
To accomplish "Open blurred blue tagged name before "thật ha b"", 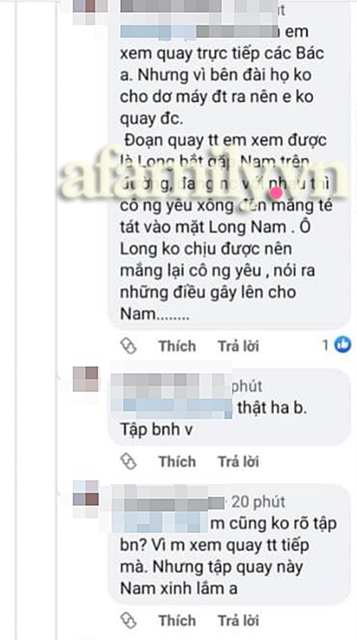I will [171, 409].
